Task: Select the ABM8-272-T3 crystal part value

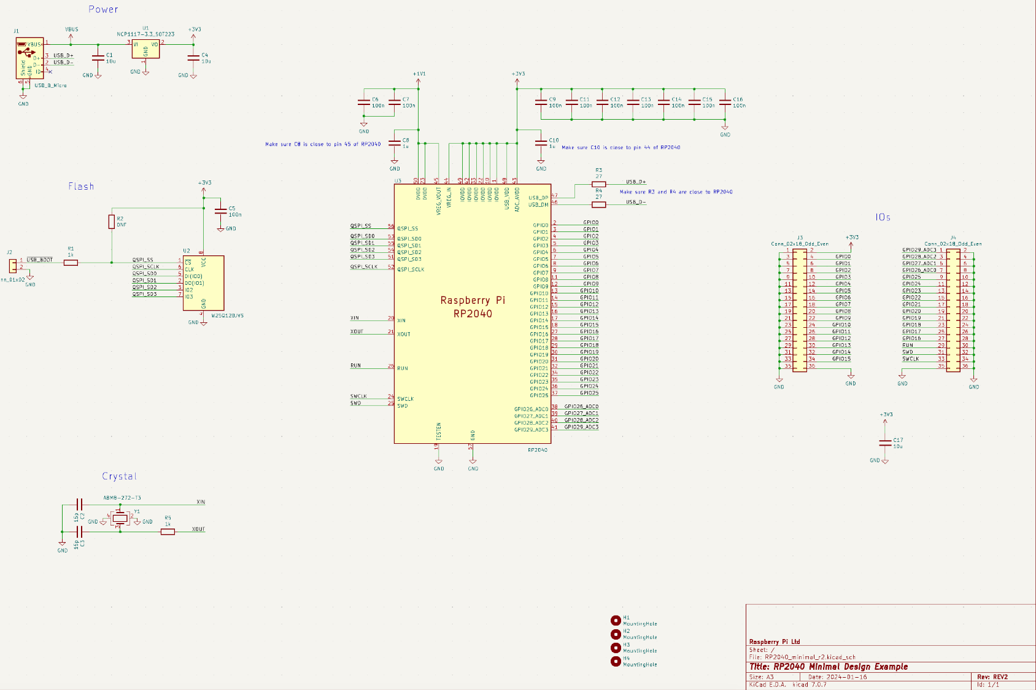Action: tap(122, 498)
